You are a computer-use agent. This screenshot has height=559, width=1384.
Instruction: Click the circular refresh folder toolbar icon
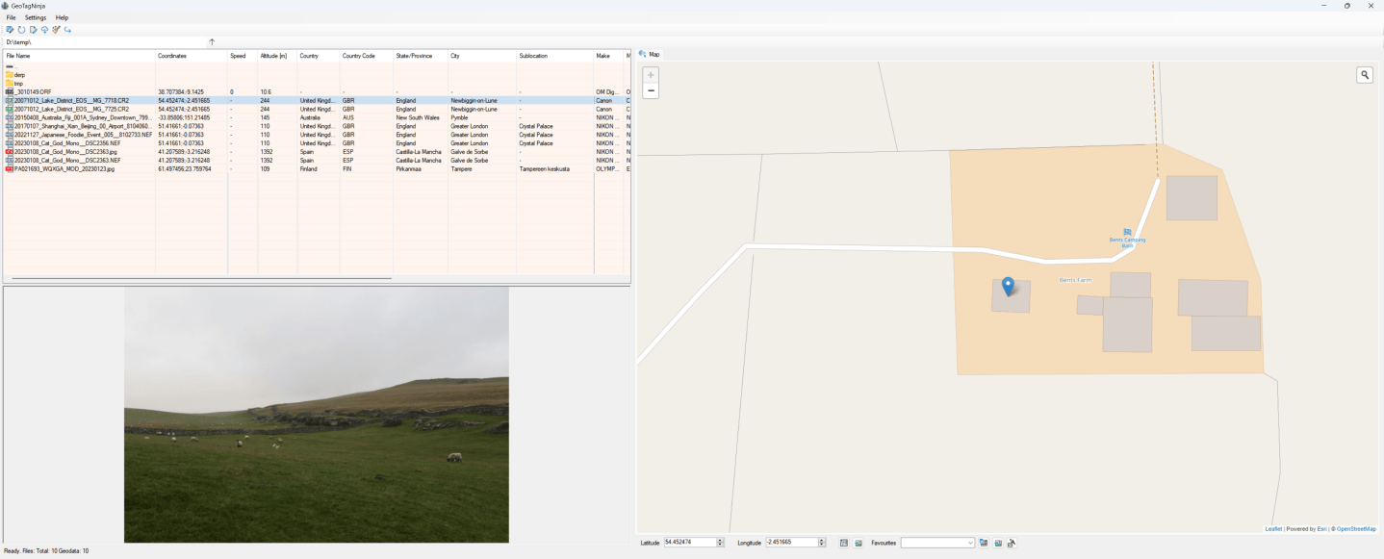pyautogui.click(x=21, y=30)
